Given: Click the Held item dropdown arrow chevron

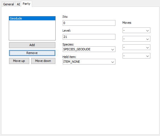Looking at the screenshot, I should [x=113, y=62].
